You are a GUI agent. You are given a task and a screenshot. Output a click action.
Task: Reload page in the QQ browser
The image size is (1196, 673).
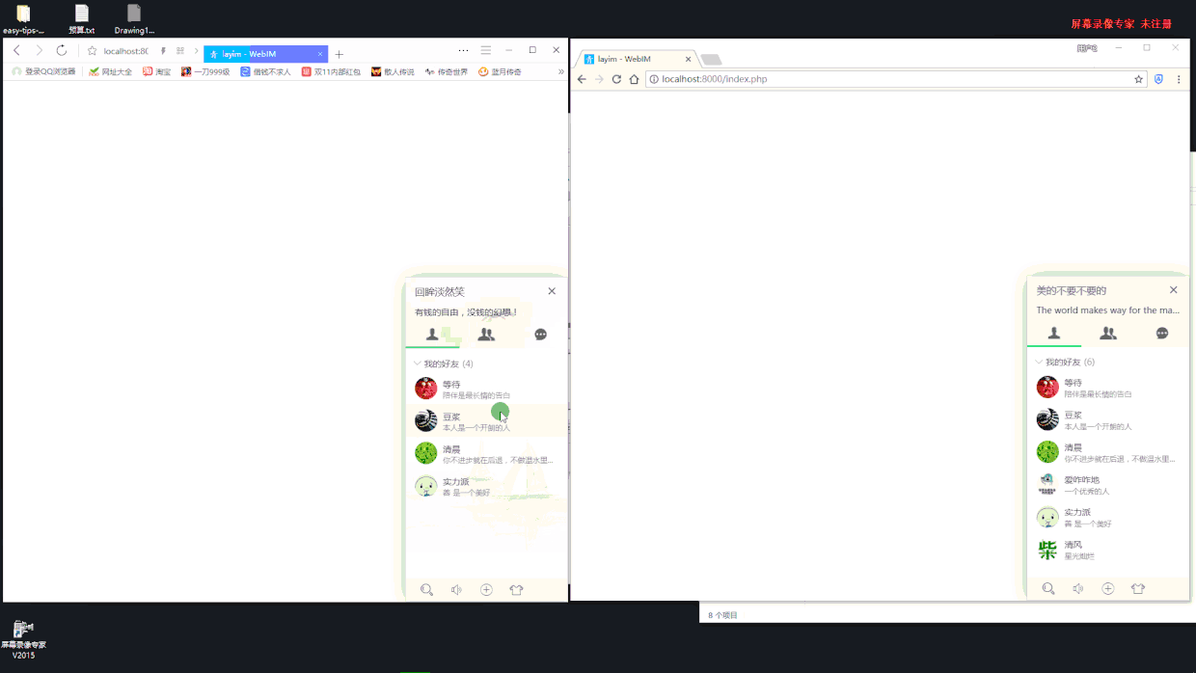point(62,51)
